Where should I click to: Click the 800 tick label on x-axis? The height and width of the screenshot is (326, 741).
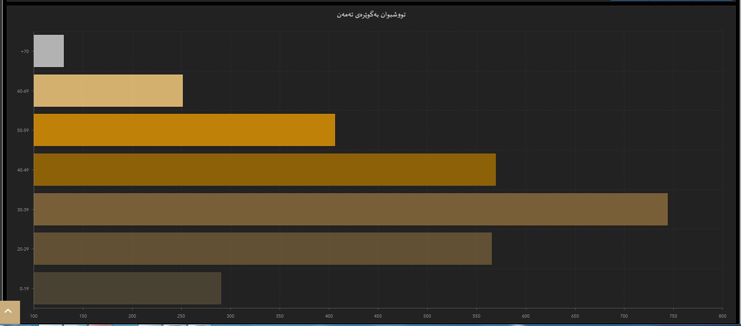click(x=722, y=316)
